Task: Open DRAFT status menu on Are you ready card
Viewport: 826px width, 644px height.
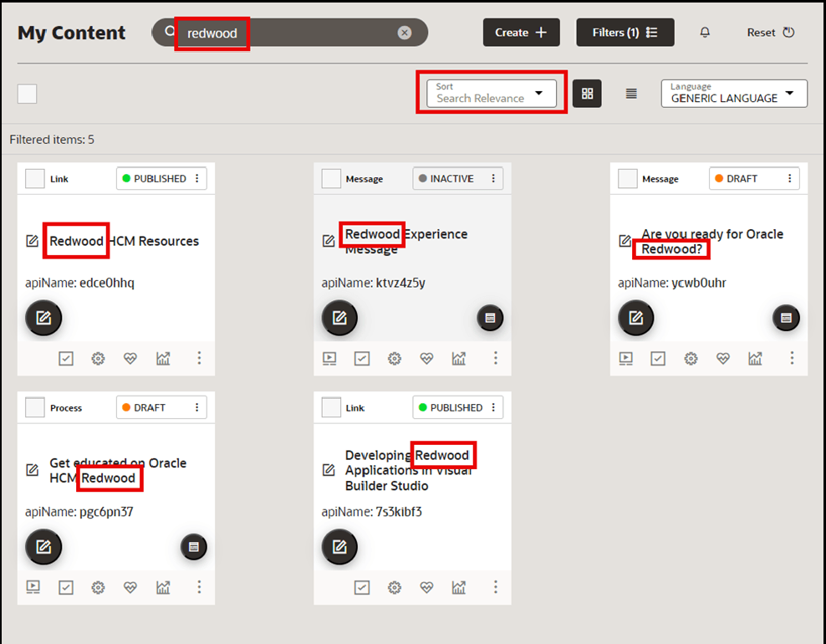Action: coord(789,179)
